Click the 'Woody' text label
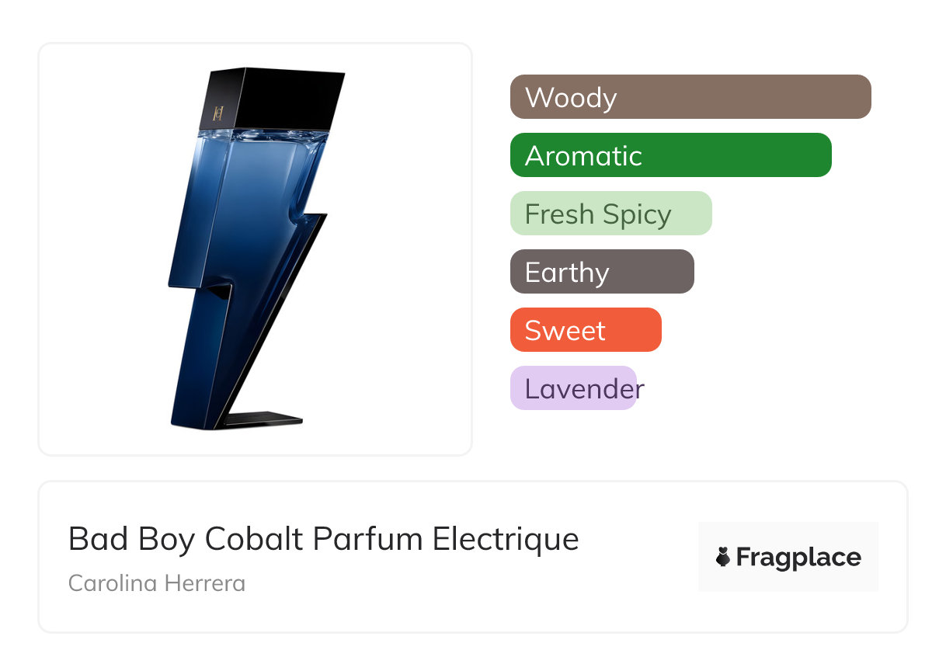 571,98
